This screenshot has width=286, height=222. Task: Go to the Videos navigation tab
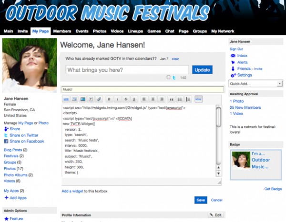tap(117, 31)
